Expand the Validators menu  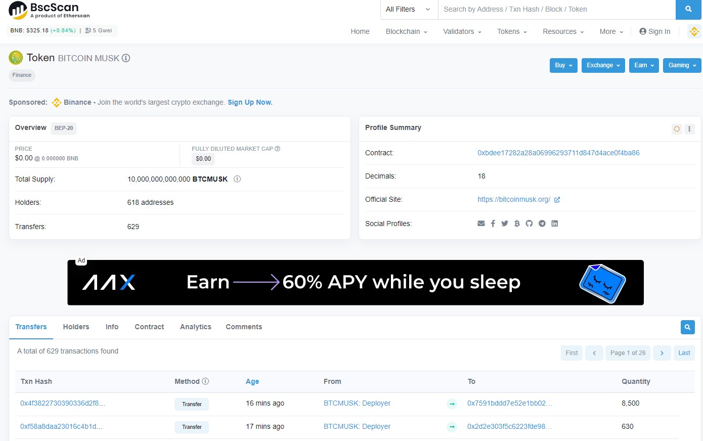(x=462, y=31)
